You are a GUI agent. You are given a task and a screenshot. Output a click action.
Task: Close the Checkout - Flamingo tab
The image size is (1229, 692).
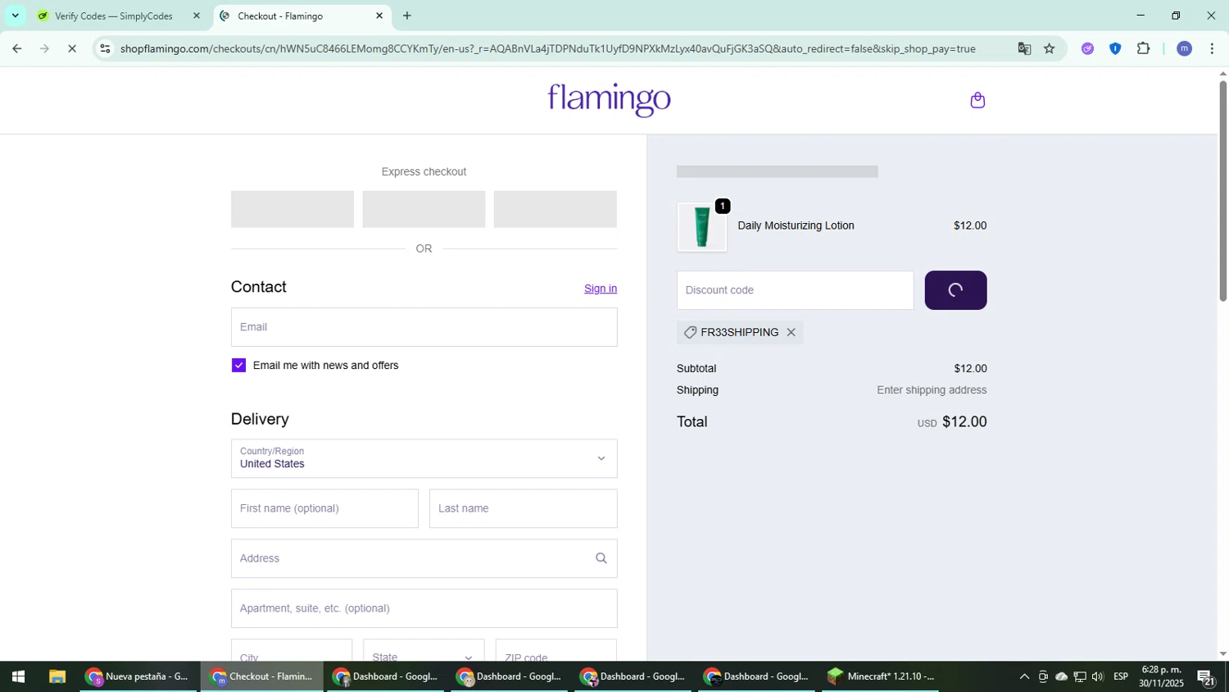pyautogui.click(x=379, y=16)
